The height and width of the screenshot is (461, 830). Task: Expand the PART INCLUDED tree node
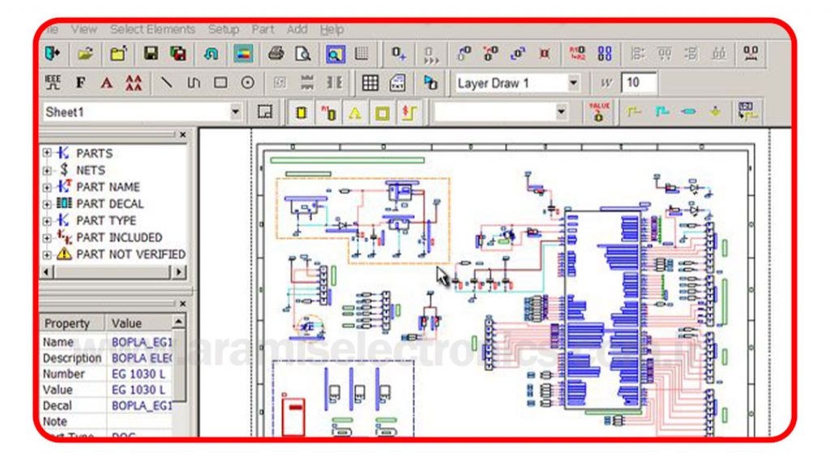47,237
